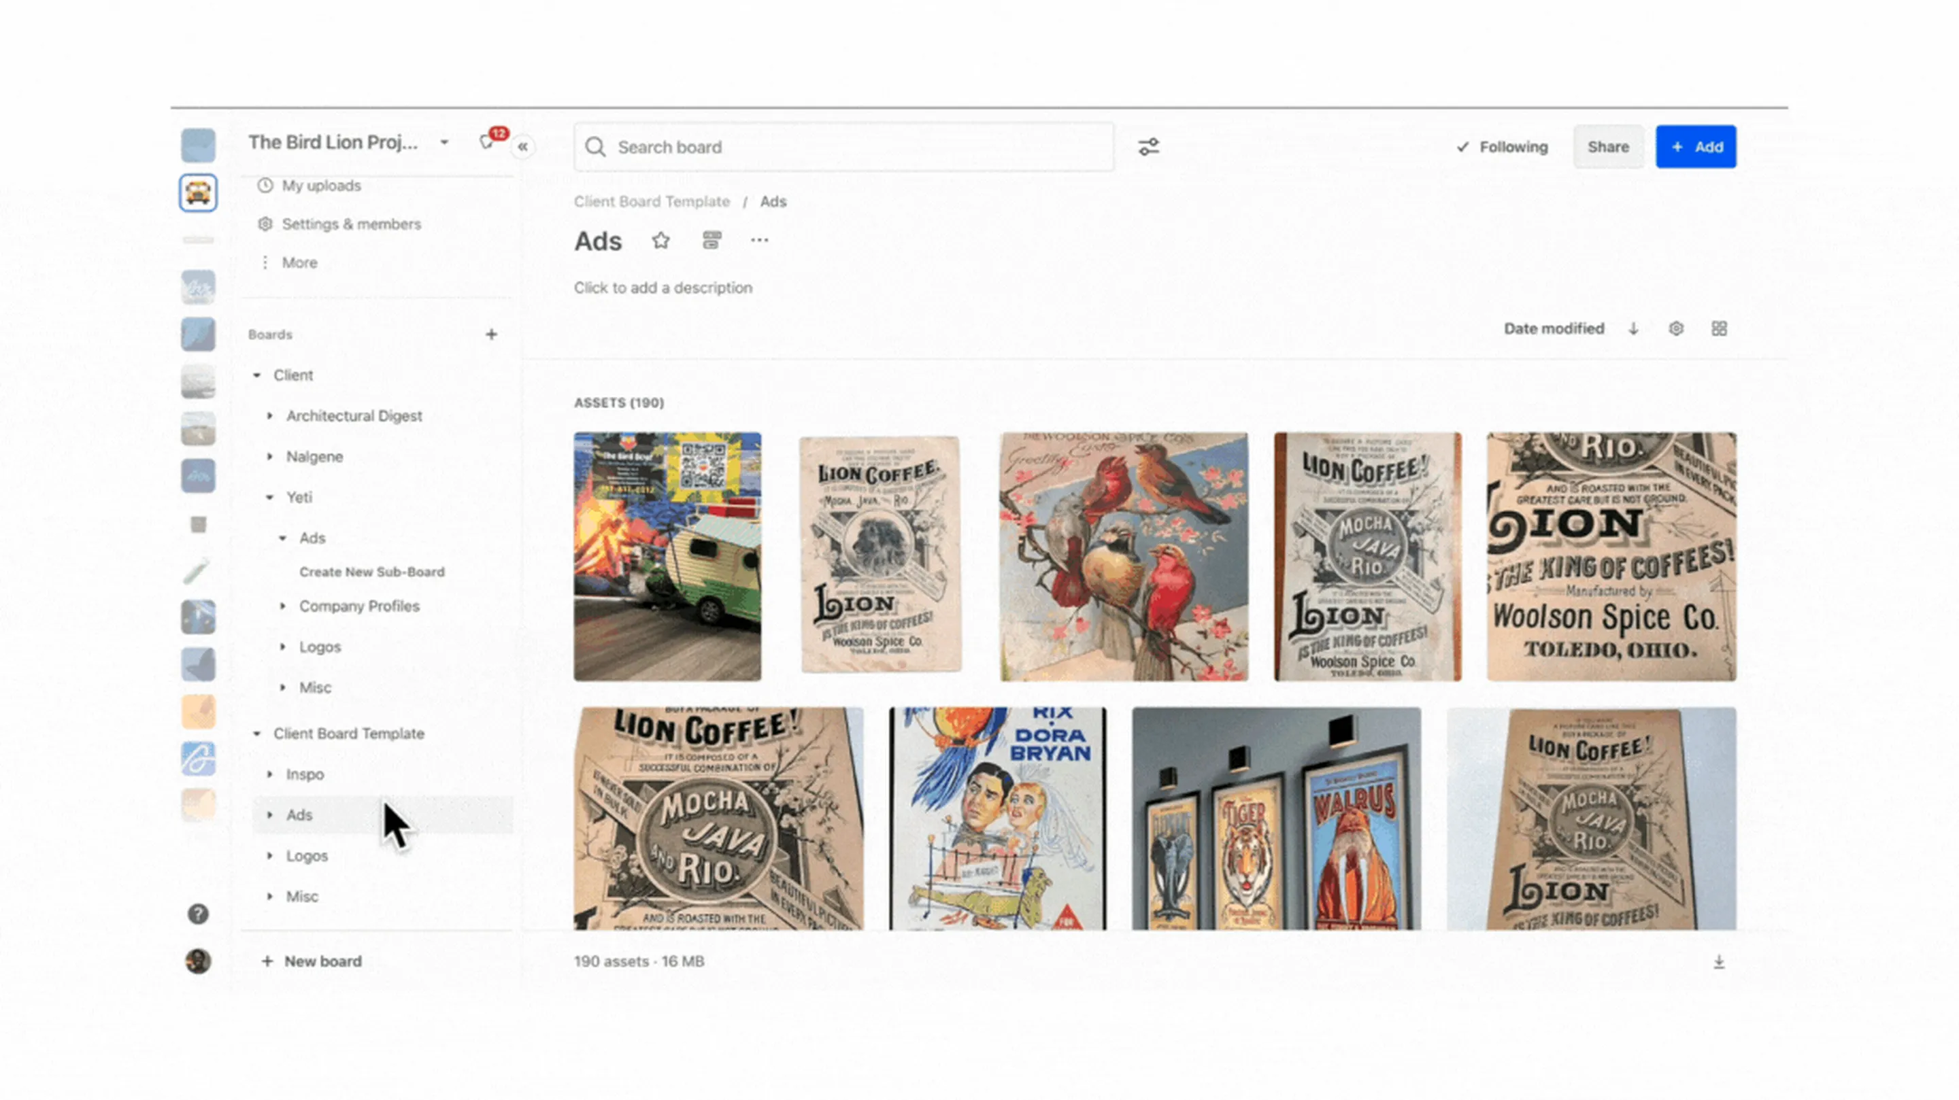Viewport: 1959px width, 1100px height.
Task: Switch to grid view layout icon
Action: pos(1719,328)
